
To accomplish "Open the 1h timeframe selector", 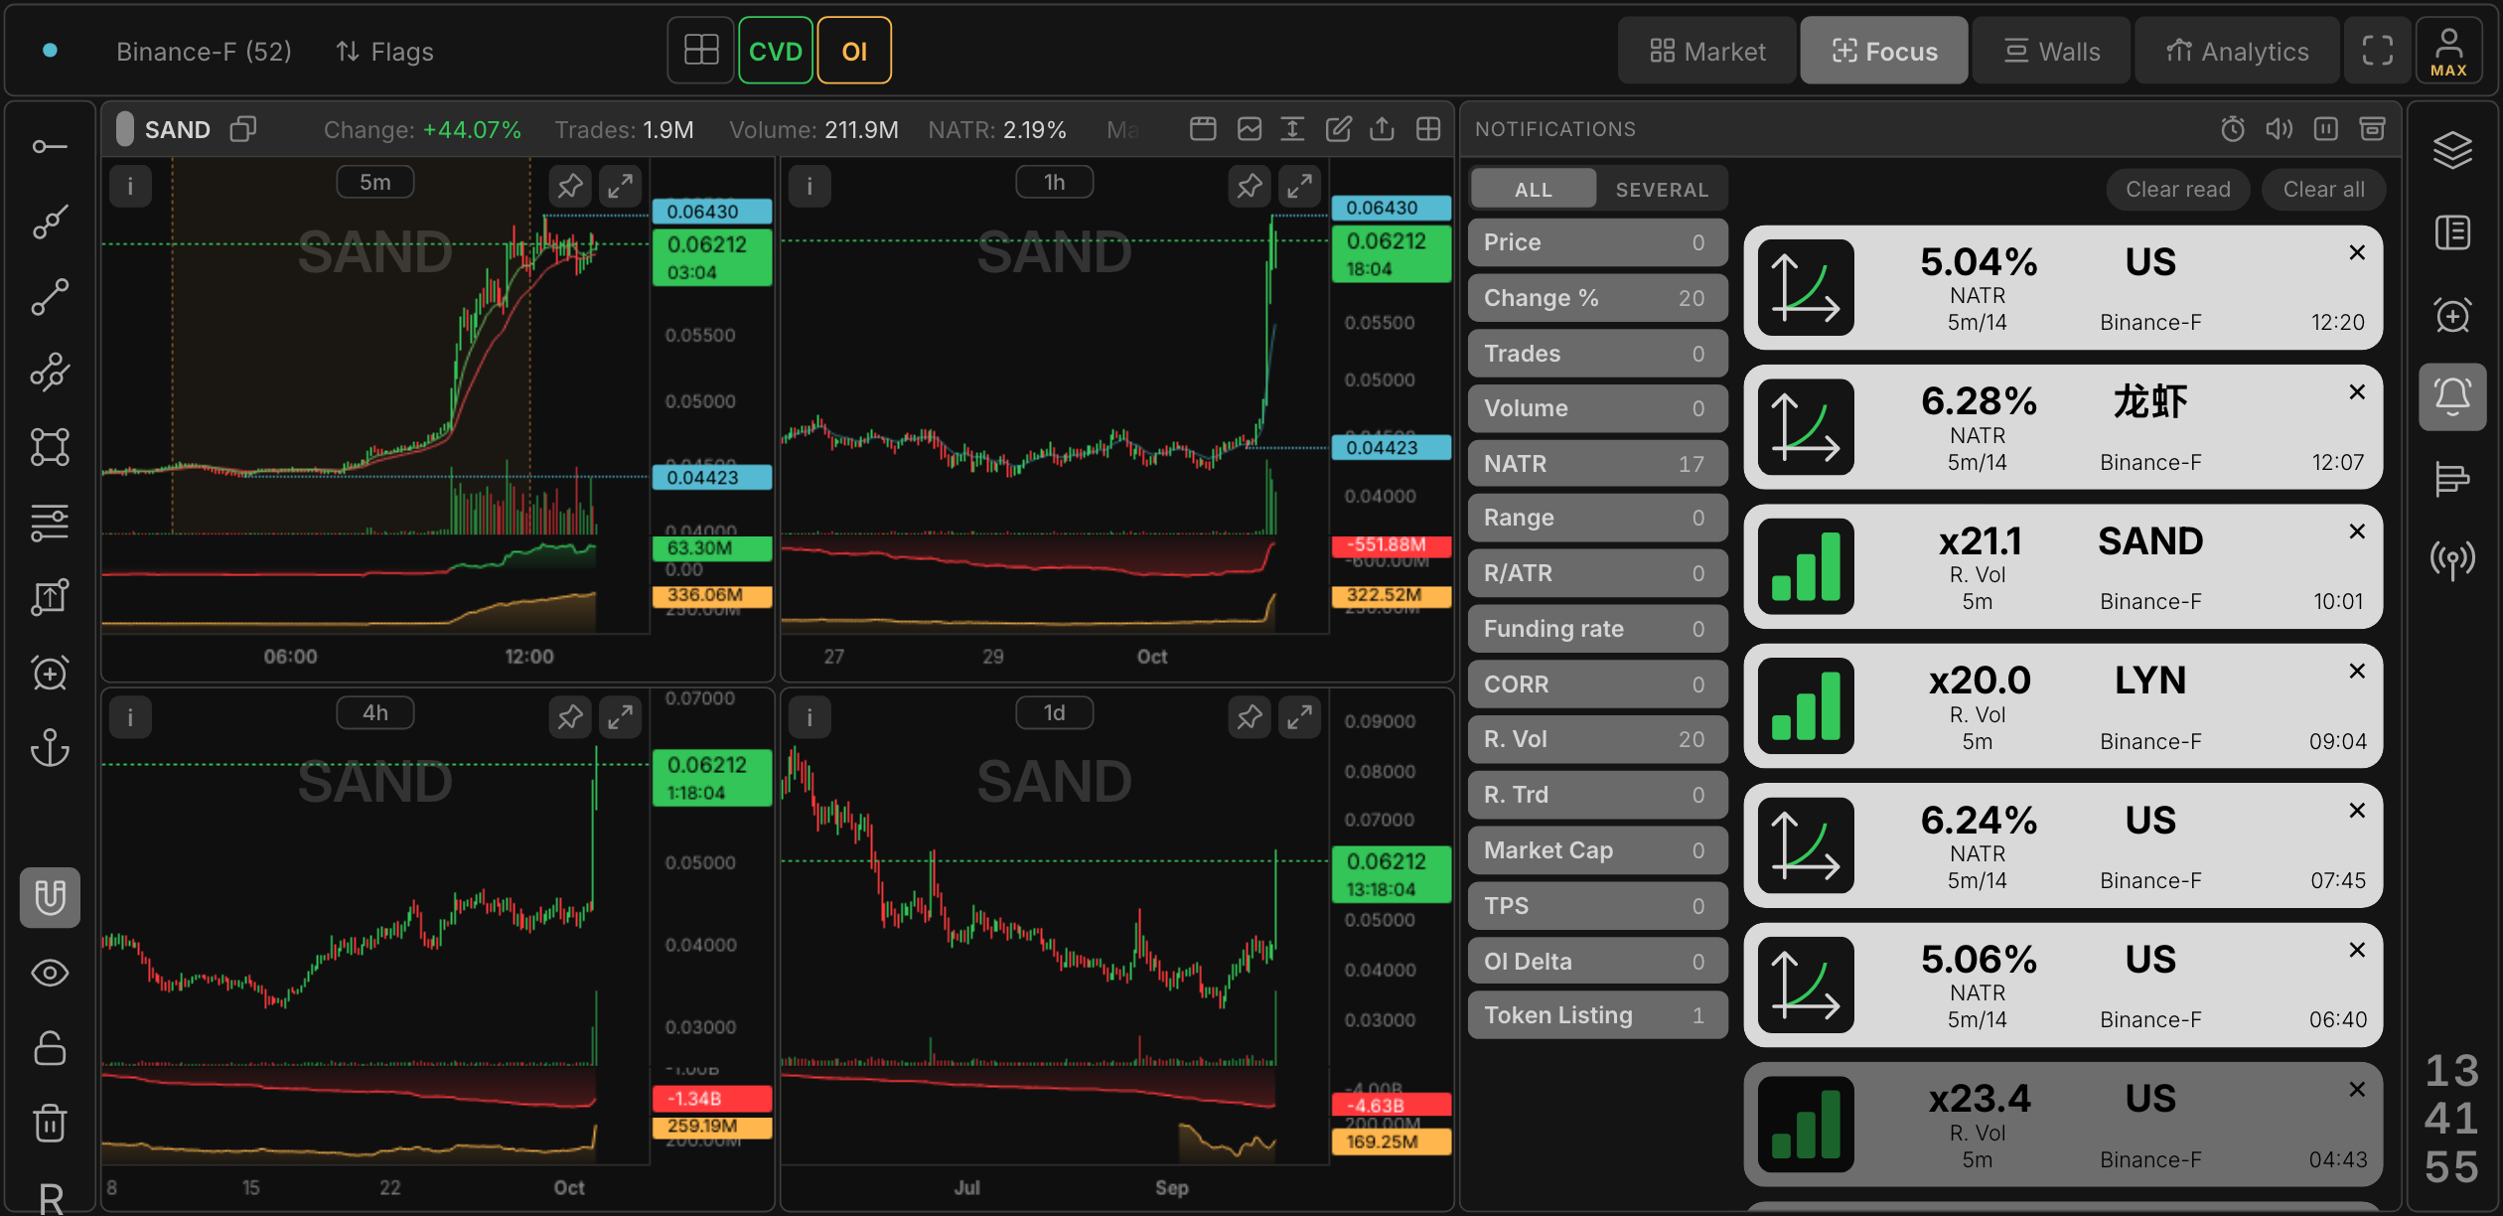I will click(1055, 182).
